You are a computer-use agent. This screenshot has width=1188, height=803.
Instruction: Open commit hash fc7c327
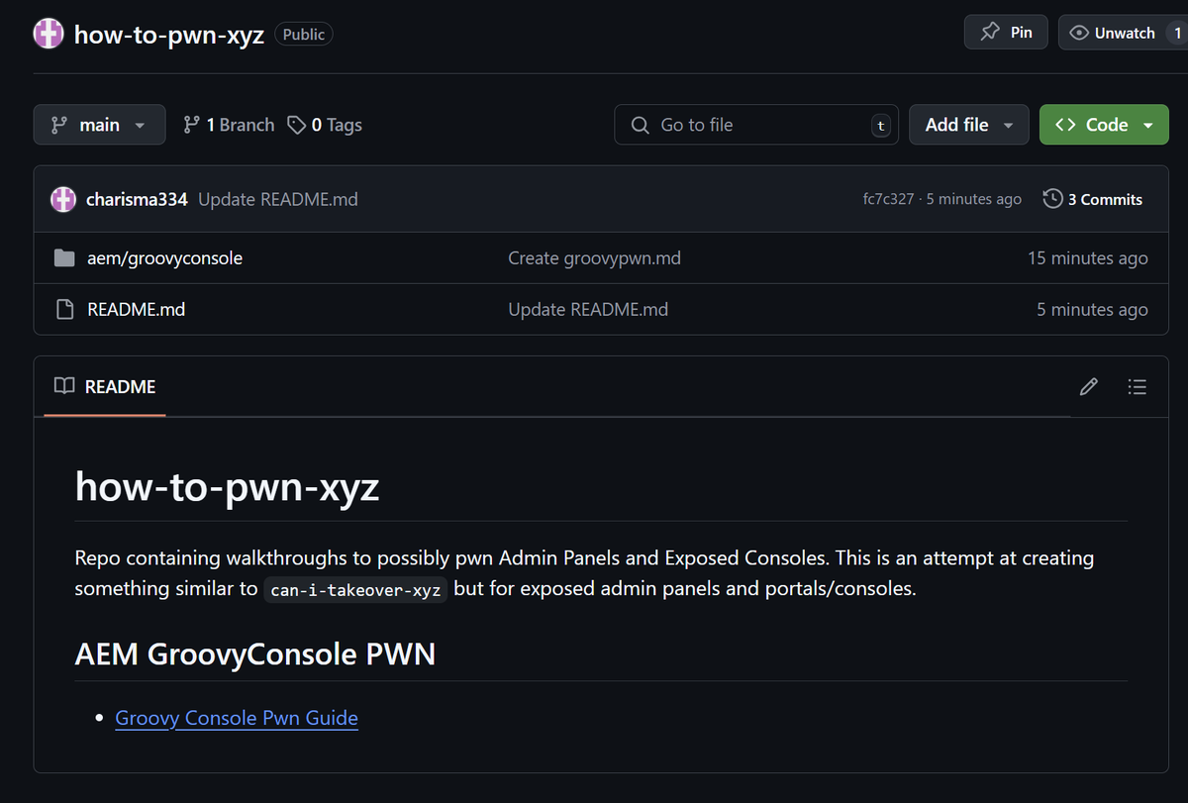(x=888, y=199)
